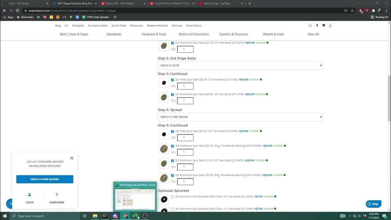Uncheck the 32t Aluminum Spur Gear checkbox

click(172, 161)
